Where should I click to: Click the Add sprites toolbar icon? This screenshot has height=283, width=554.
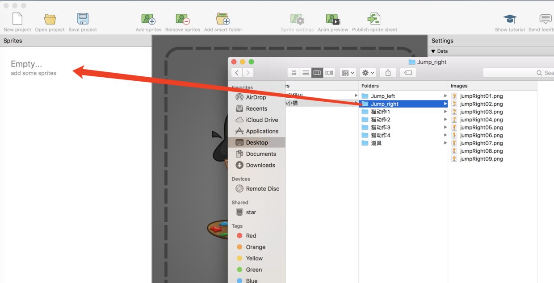tap(148, 19)
